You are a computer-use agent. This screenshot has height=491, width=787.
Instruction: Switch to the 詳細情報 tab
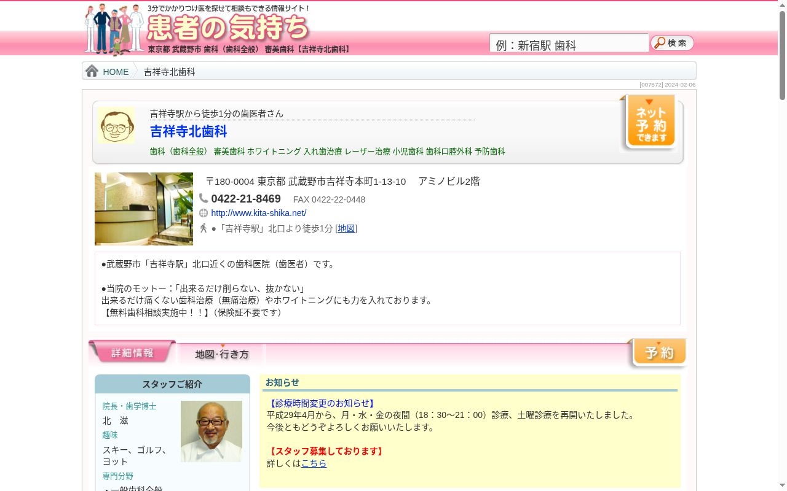132,352
